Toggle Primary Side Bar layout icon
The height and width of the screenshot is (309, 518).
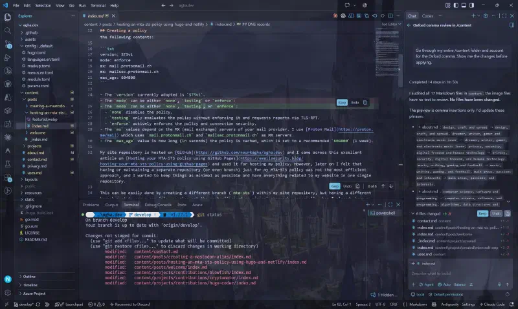[456, 5]
